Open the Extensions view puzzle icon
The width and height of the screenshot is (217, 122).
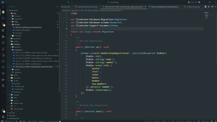(3, 37)
